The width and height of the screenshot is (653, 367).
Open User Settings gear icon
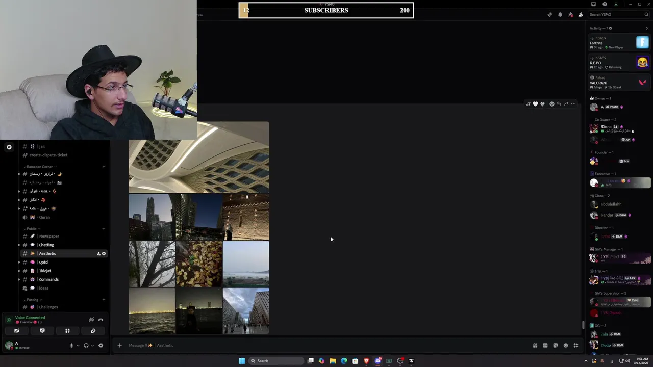pyautogui.click(x=101, y=345)
